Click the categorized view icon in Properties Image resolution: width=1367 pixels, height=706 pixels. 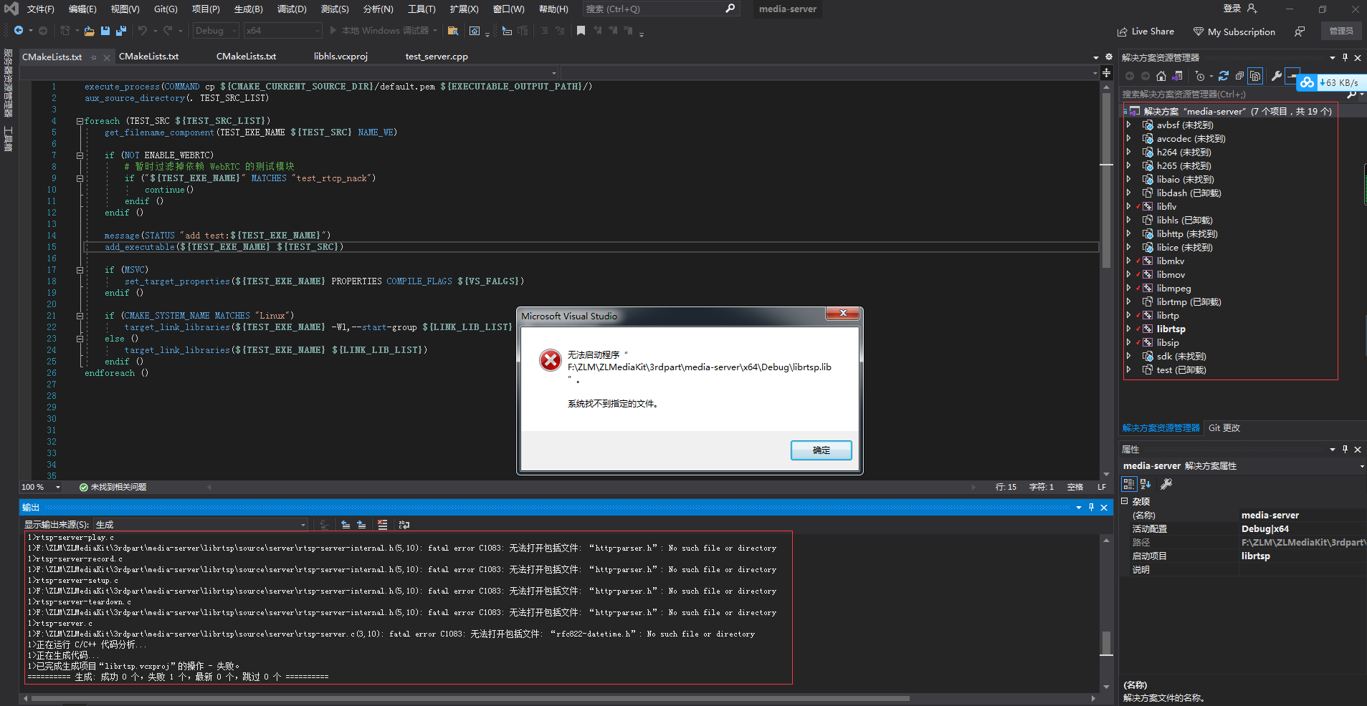pyautogui.click(x=1129, y=484)
